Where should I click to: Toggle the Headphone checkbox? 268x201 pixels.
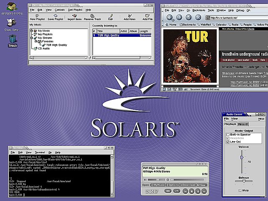pyautogui.click(x=228, y=138)
